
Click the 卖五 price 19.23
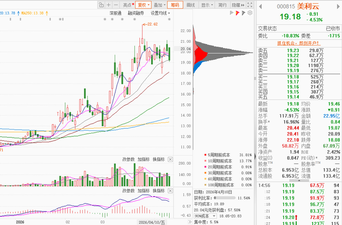tap(293, 50)
